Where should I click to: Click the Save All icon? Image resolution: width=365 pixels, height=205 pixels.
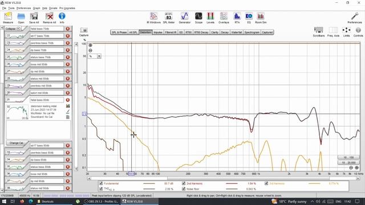pyautogui.click(x=34, y=18)
